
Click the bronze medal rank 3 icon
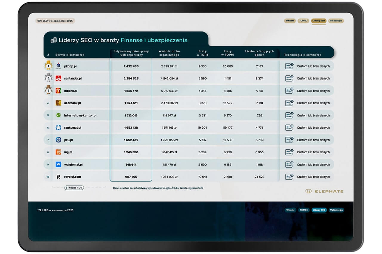coord(48,90)
